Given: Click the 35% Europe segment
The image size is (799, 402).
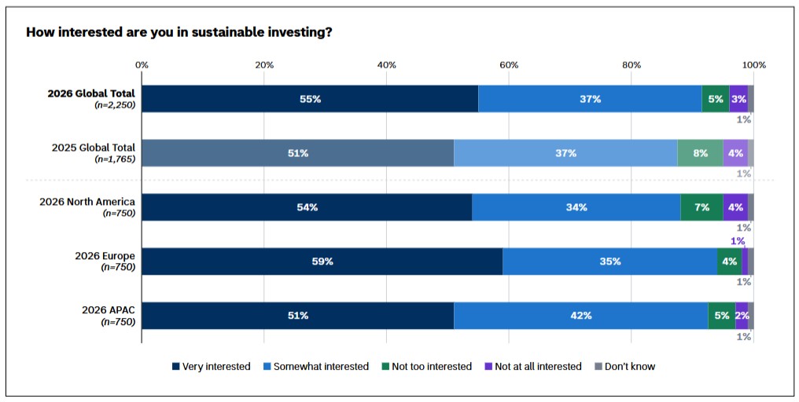Looking at the screenshot, I should 610,261.
